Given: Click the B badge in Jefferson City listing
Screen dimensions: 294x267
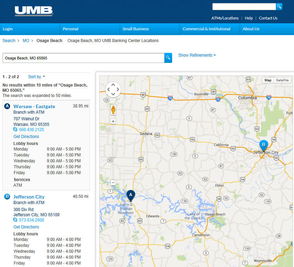Looking at the screenshot, I should 7,196.
